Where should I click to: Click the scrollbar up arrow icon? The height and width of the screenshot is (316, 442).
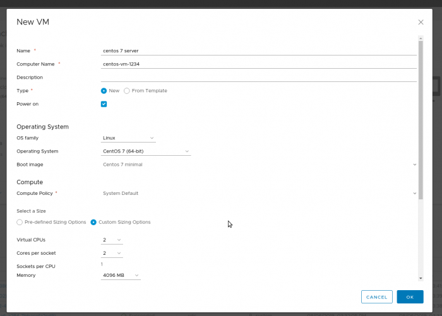click(x=421, y=38)
